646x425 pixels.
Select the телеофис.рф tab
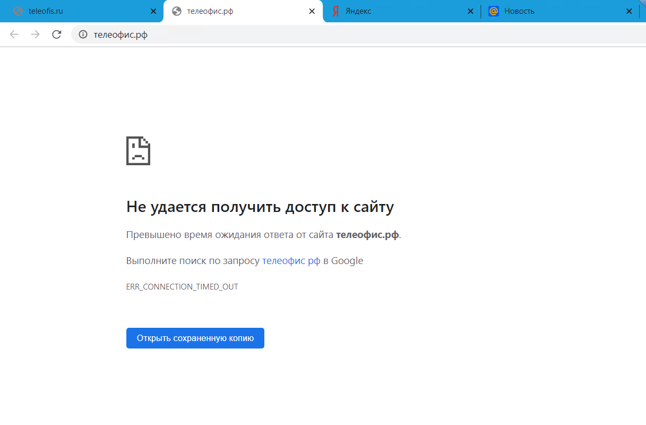(x=243, y=11)
